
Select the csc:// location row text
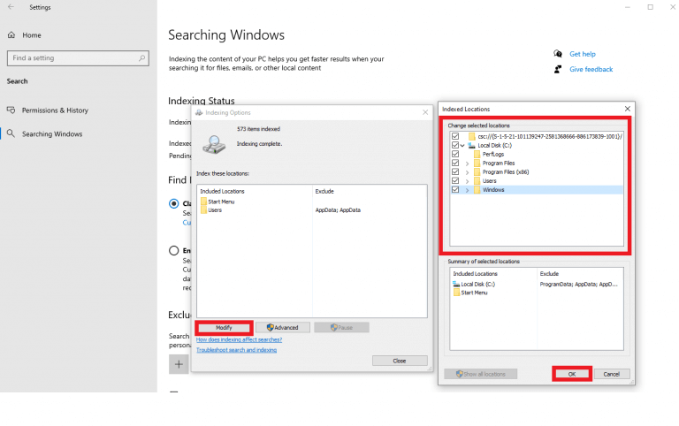(x=550, y=136)
